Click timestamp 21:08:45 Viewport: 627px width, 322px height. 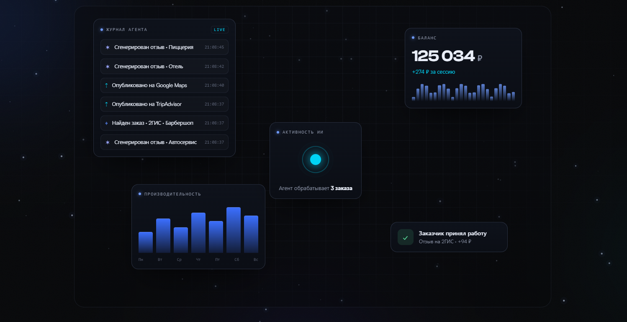(214, 47)
